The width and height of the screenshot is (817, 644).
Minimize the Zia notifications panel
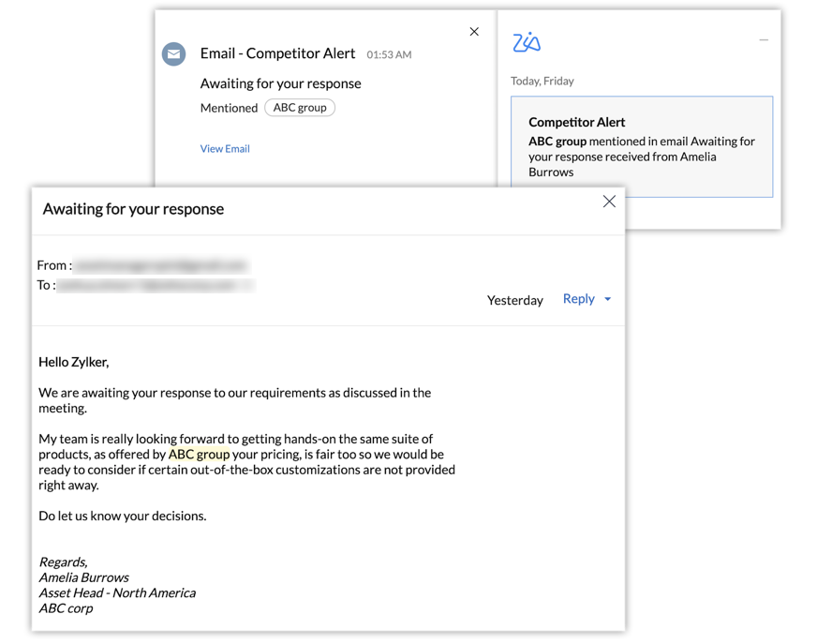[x=764, y=40]
